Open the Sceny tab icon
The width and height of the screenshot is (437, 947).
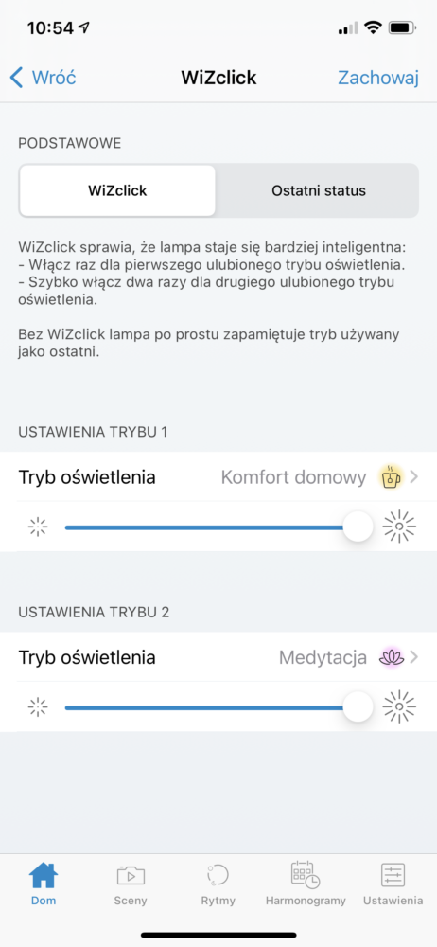[131, 875]
